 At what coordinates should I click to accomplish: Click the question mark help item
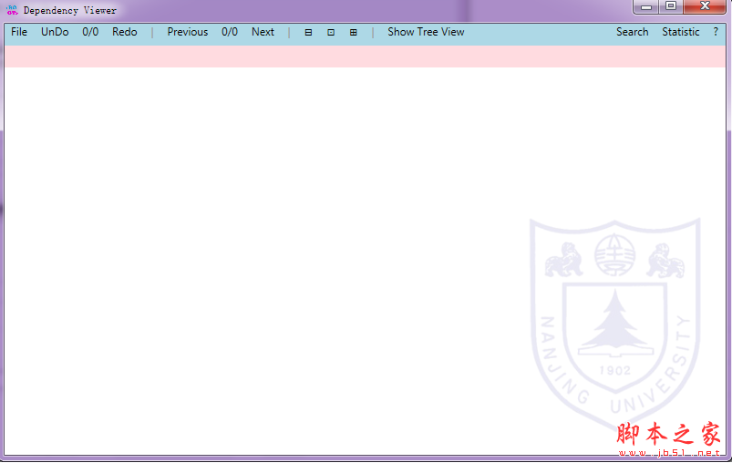click(716, 32)
